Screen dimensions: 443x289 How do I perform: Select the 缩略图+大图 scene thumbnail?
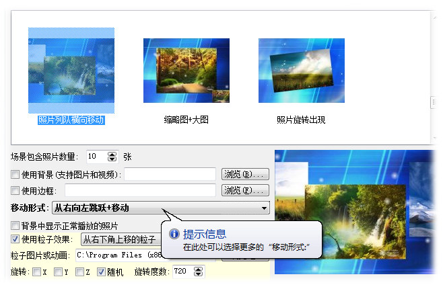coord(186,71)
